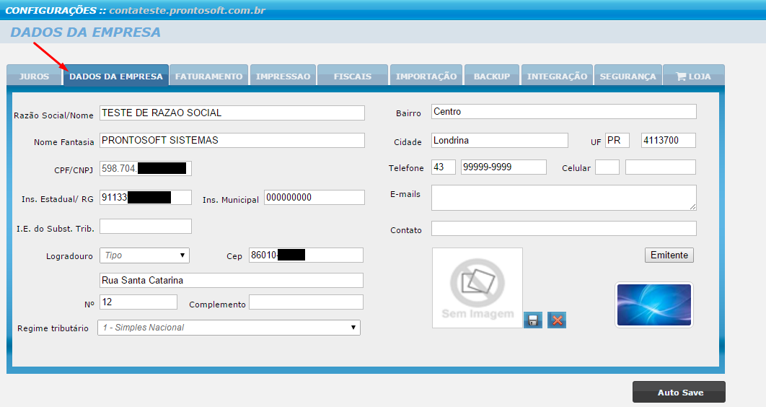Click the Sem Imagem logo placeholder
The height and width of the screenshot is (407, 766).
pos(477,288)
